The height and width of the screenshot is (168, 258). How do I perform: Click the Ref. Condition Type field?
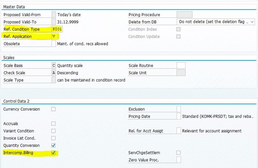pos(57,29)
